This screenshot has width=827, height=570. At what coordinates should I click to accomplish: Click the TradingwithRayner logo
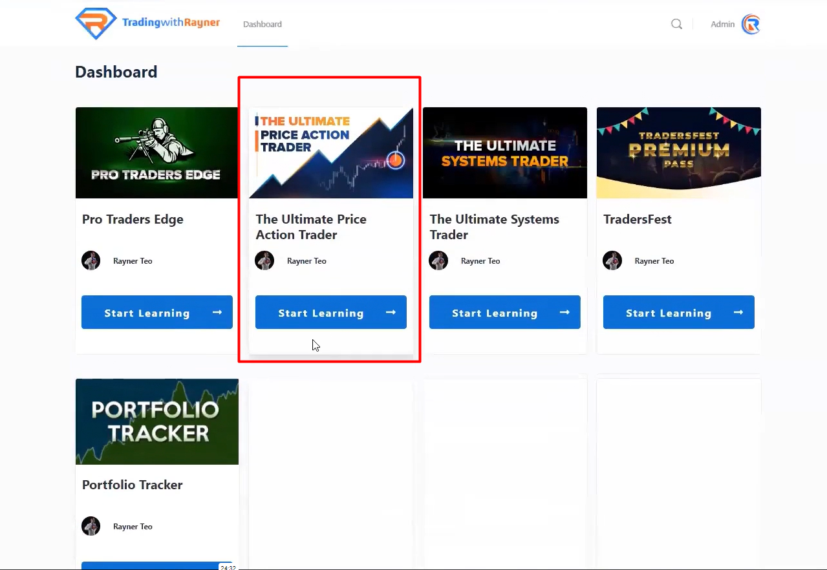[147, 23]
